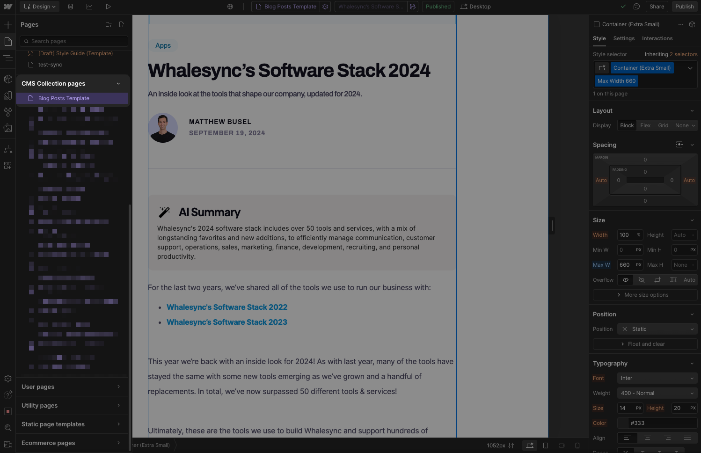This screenshot has width=701, height=453.
Task: Open the [Draft] Style Guide (Template) page
Action: coord(75,53)
